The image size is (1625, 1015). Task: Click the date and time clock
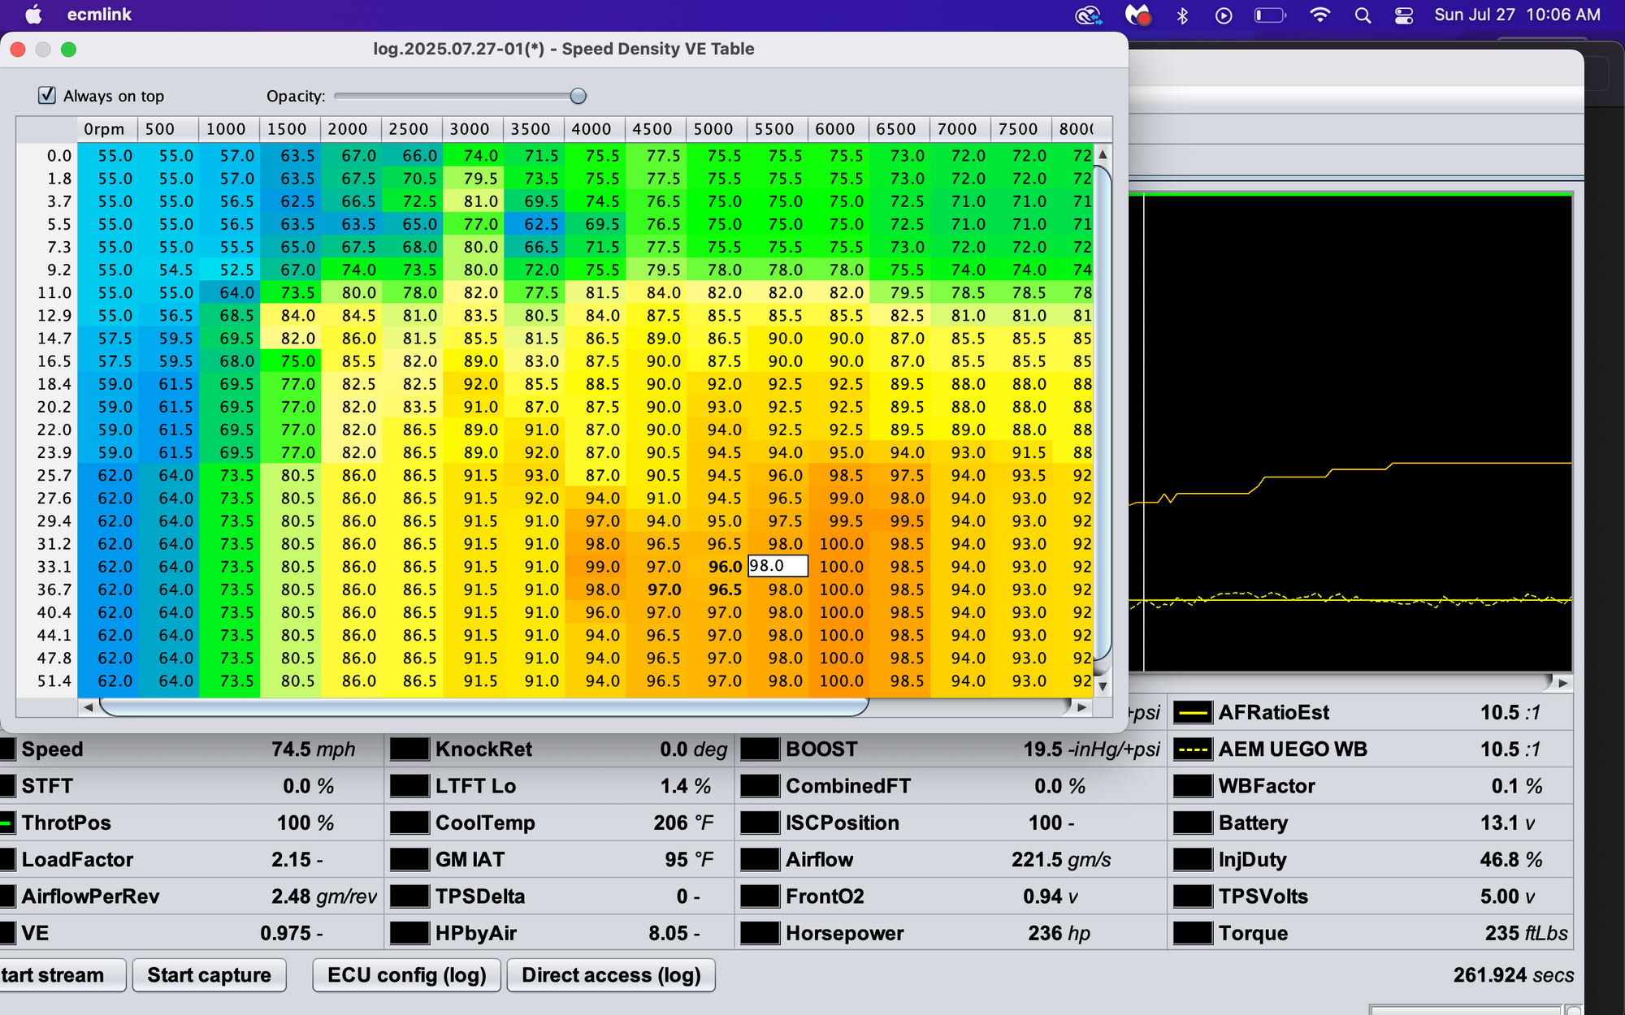pyautogui.click(x=1517, y=15)
